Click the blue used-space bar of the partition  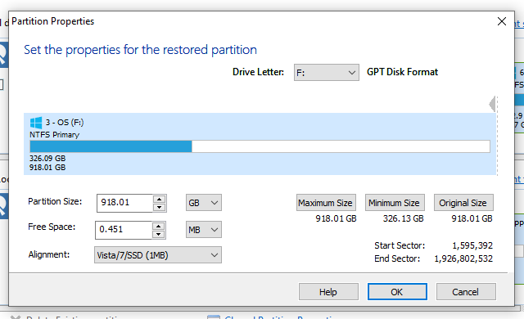coord(111,146)
